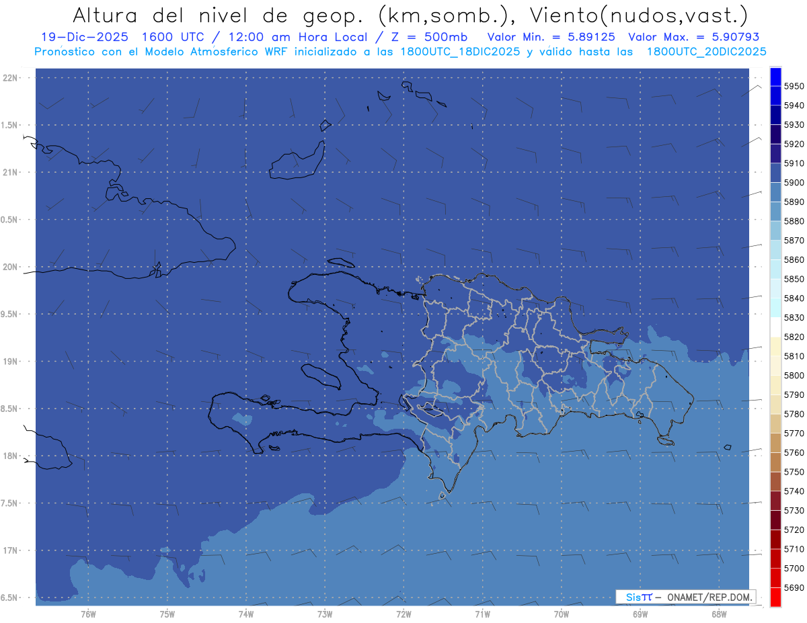
Task: Click the '5890' colorbar value
Action: click(x=794, y=202)
